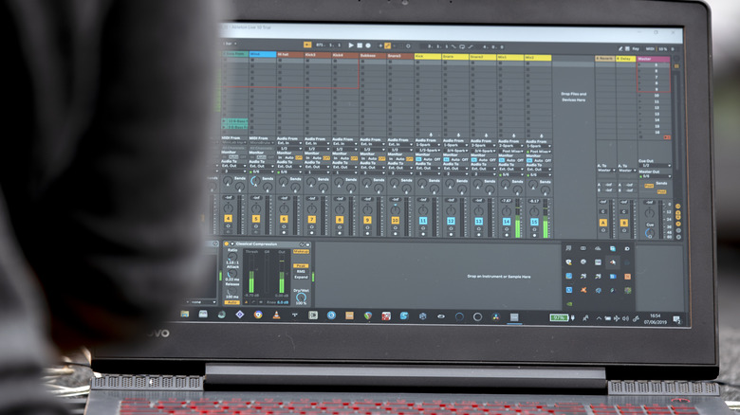Click the computer MIDI keyboard icon
This screenshot has height=415, width=740.
click(x=627, y=48)
